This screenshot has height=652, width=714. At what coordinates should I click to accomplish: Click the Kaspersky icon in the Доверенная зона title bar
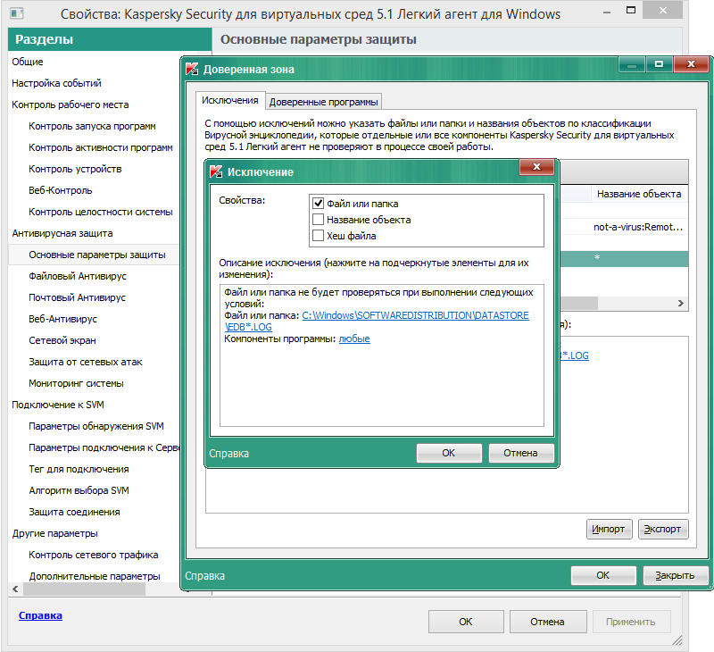(x=192, y=69)
